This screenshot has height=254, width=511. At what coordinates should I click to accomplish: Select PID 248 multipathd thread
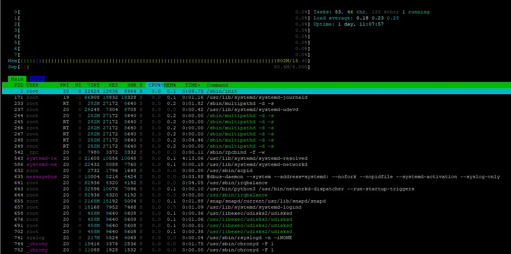(255, 140)
